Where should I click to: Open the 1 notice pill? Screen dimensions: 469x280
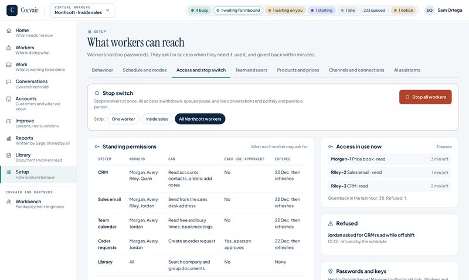pos(403,11)
